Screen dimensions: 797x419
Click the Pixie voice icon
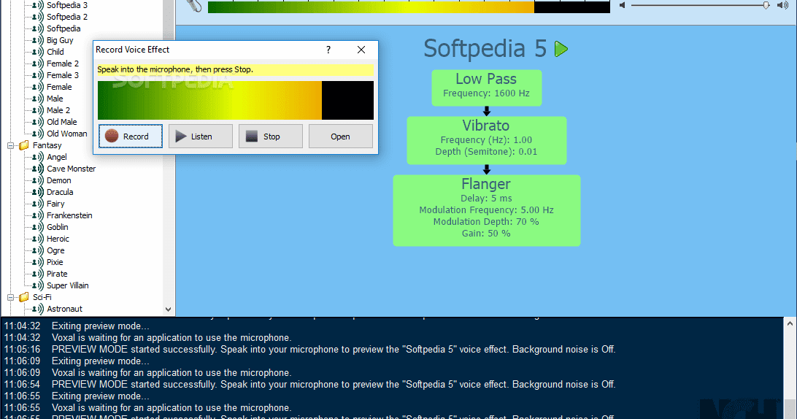pyautogui.click(x=38, y=262)
